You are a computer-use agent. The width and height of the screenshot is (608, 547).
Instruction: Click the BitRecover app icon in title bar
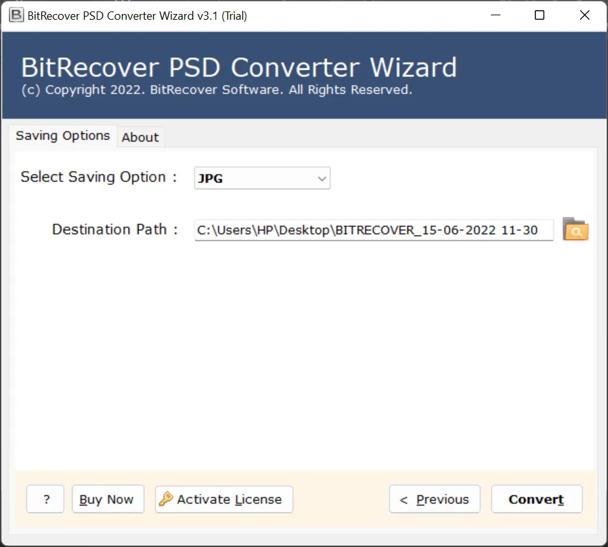(x=17, y=15)
